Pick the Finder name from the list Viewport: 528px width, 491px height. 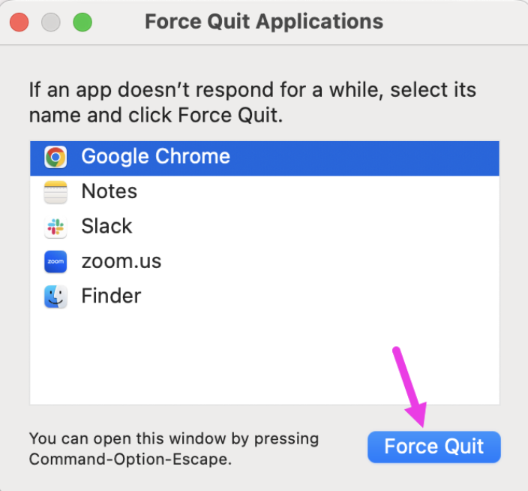111,296
